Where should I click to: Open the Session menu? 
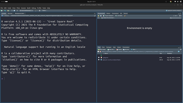coord(23,8)
